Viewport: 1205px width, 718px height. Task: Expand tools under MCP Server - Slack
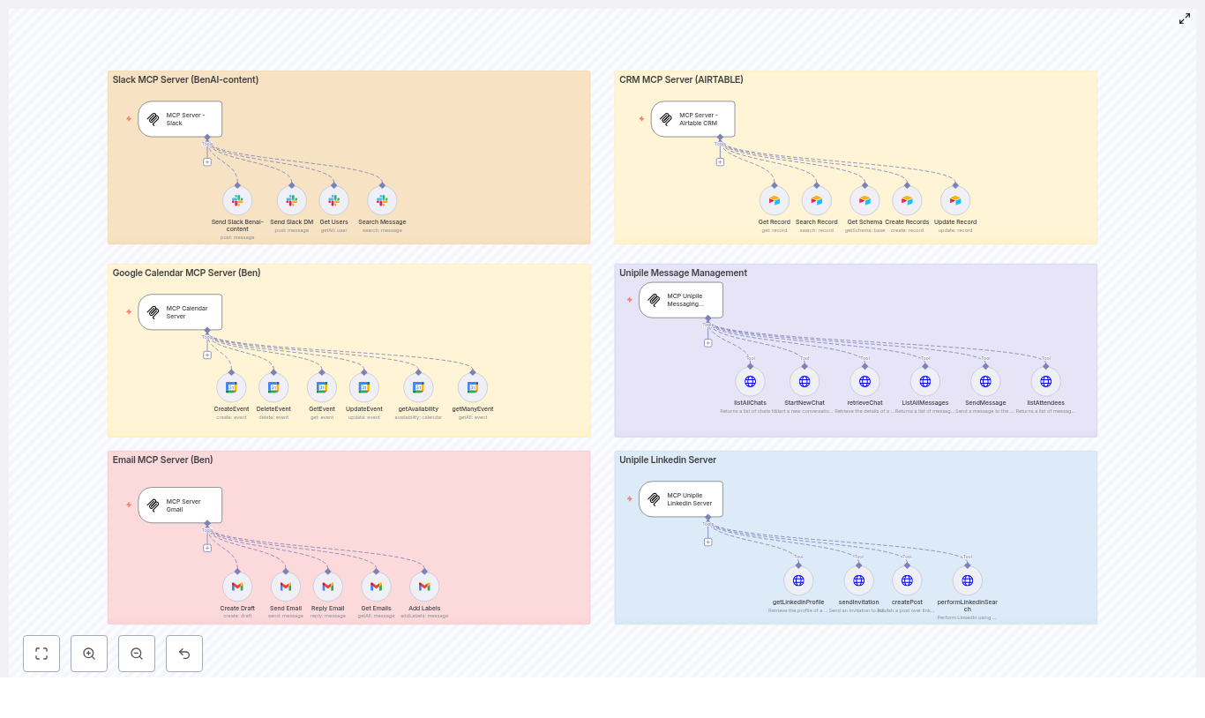207,162
